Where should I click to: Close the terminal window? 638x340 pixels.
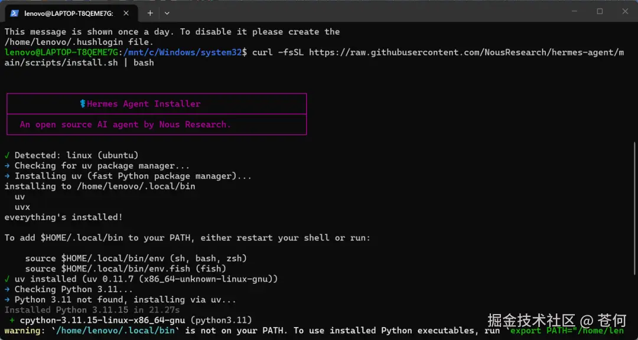click(x=626, y=11)
